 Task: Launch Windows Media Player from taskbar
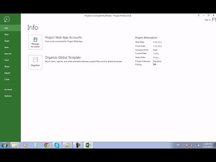(x=25, y=145)
